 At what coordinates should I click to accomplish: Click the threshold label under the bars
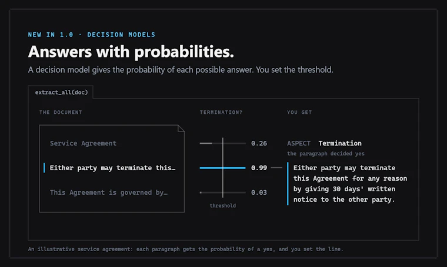pyautogui.click(x=223, y=205)
